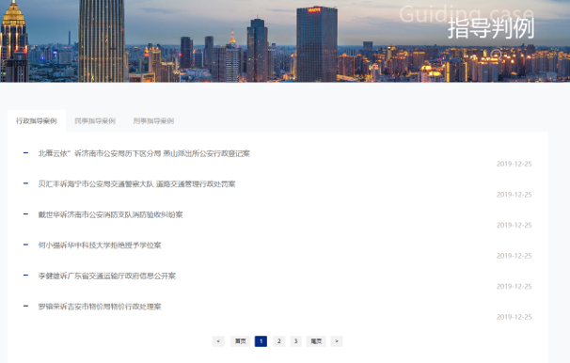Select the 行政指导案例 tab
Image resolution: width=570 pixels, height=363 pixels.
pyautogui.click(x=37, y=121)
